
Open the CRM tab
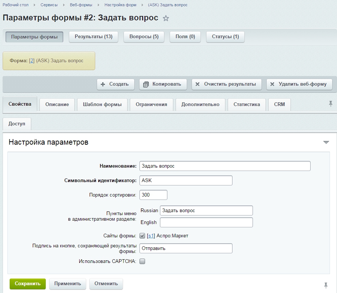point(279,105)
